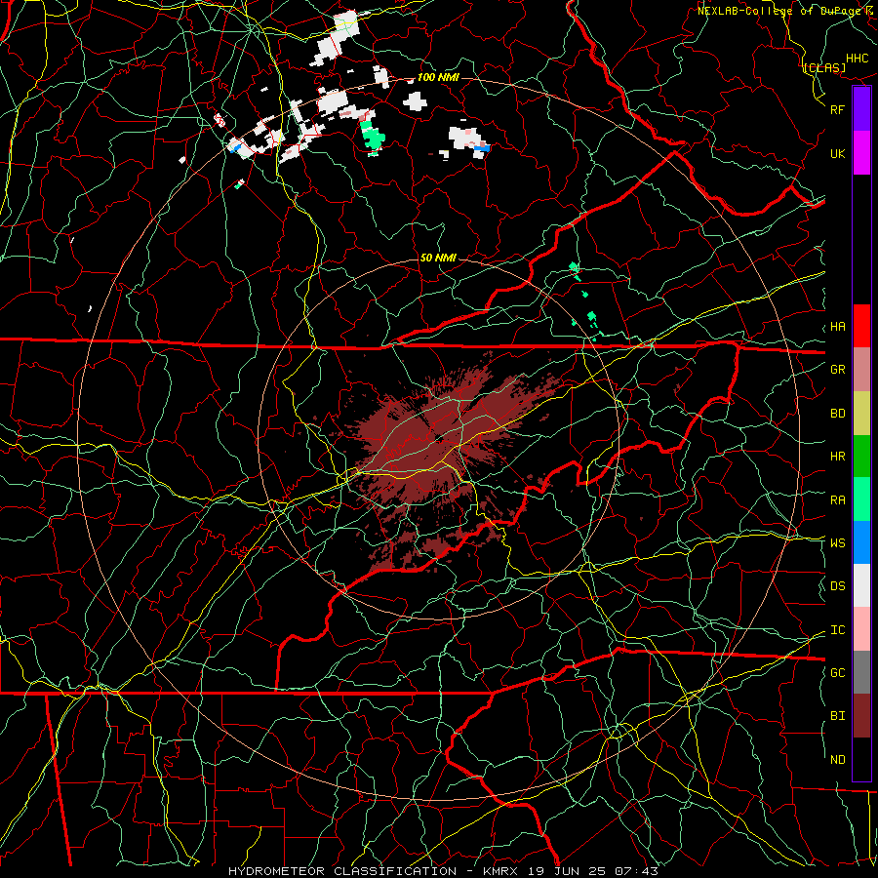Click the GR legend label
Image resolution: width=878 pixels, height=878 pixels.
point(837,370)
